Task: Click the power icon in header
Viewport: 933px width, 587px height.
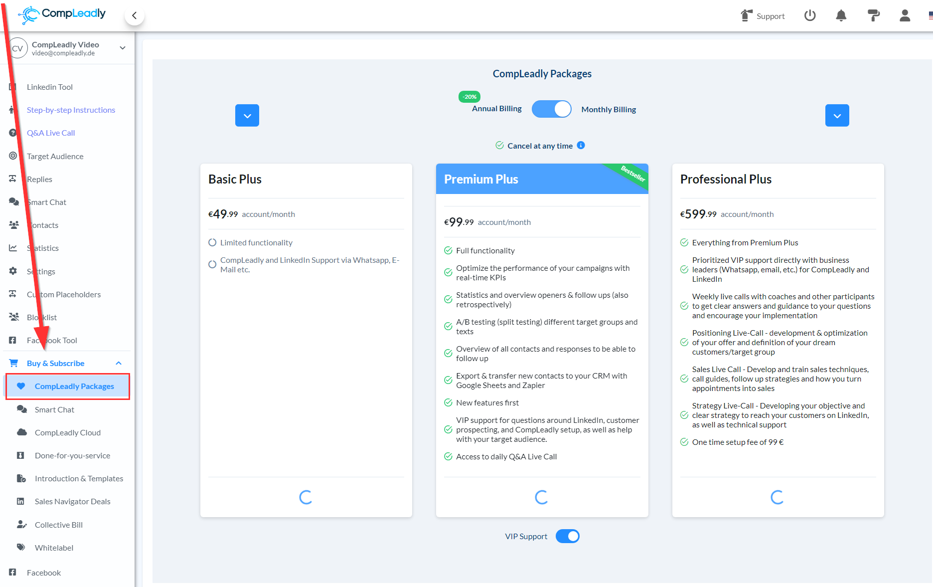Action: coord(810,15)
